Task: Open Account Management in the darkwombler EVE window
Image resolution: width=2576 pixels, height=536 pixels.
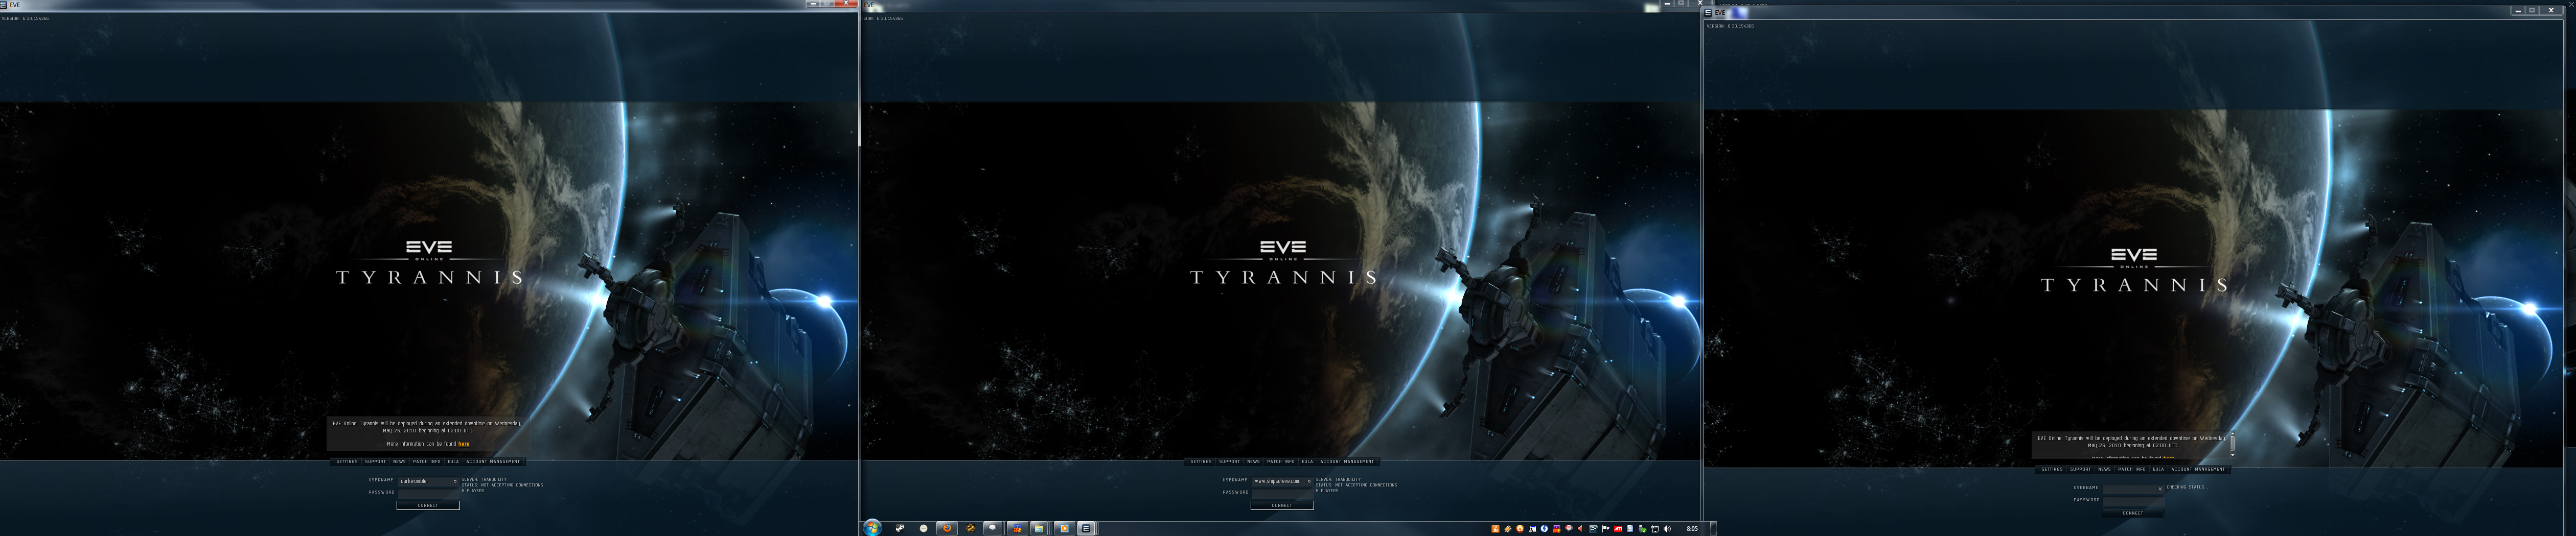Action: pyautogui.click(x=493, y=461)
